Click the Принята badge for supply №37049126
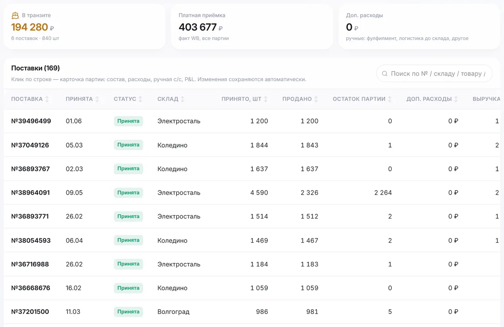The image size is (504, 327). coord(128,145)
